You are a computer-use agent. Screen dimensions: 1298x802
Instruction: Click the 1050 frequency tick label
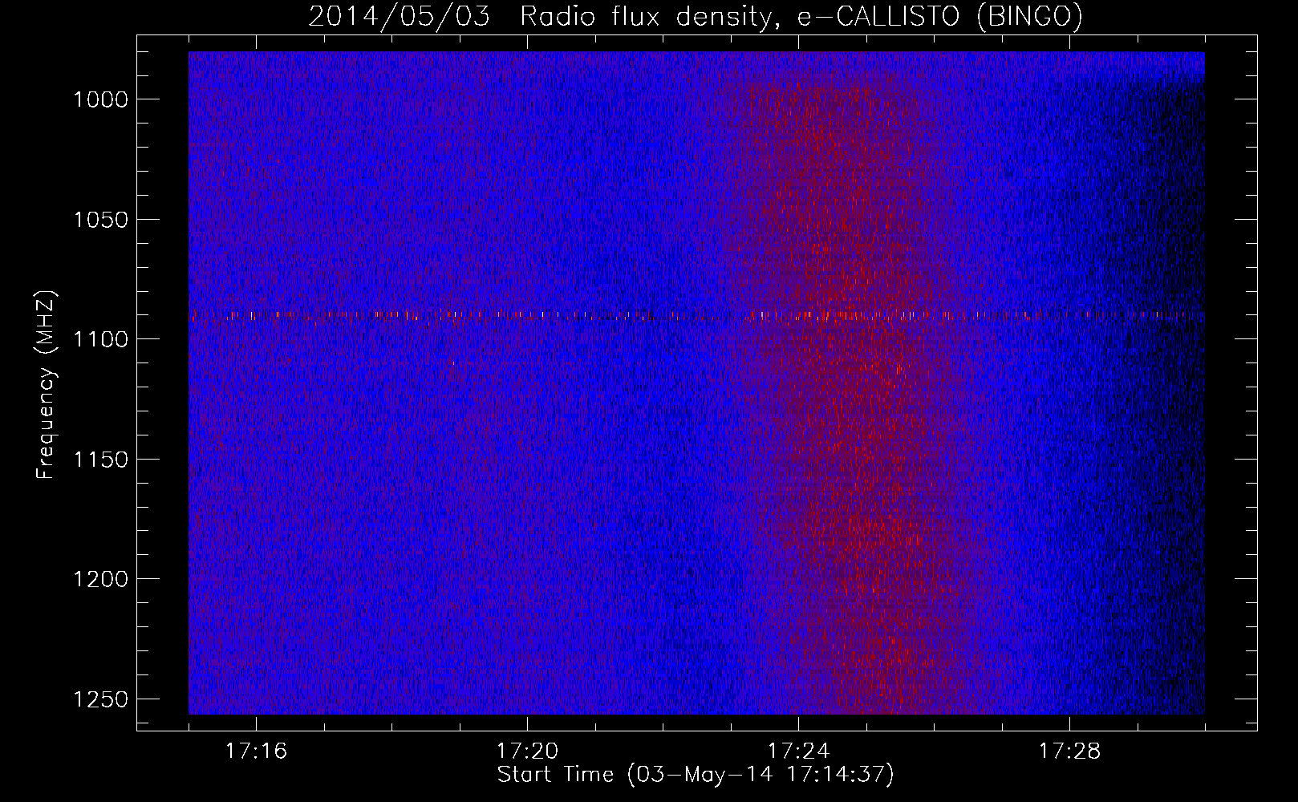pyautogui.click(x=100, y=220)
